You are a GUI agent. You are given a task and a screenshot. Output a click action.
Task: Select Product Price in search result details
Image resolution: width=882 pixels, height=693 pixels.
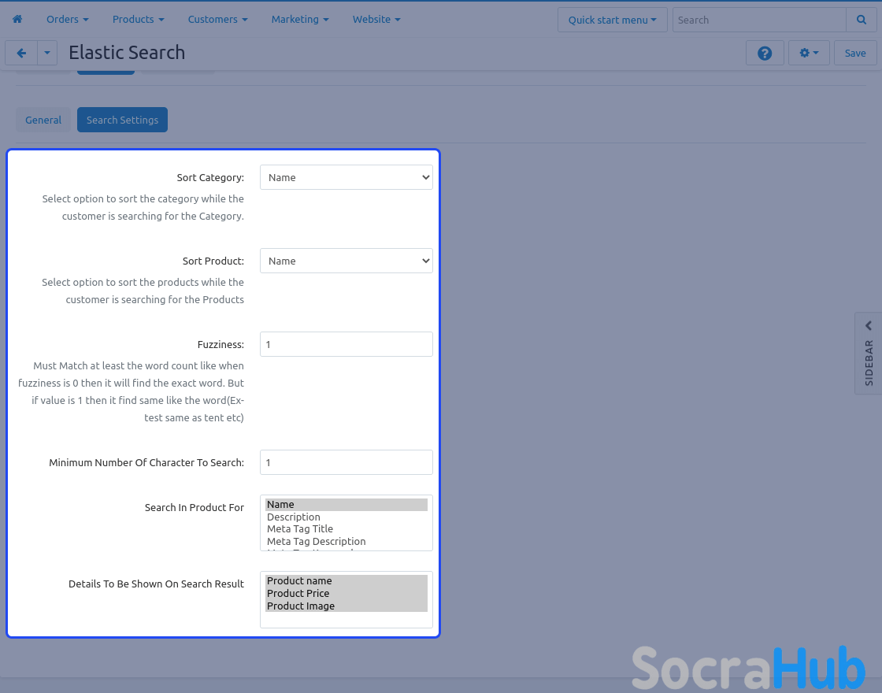(x=298, y=593)
